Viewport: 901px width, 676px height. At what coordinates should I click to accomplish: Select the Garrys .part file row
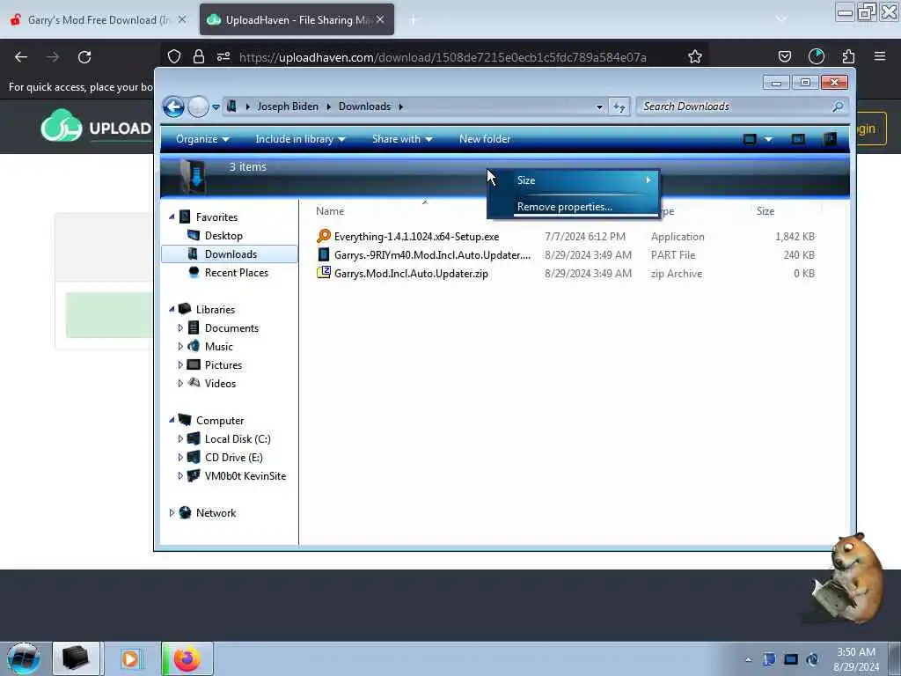(566, 255)
